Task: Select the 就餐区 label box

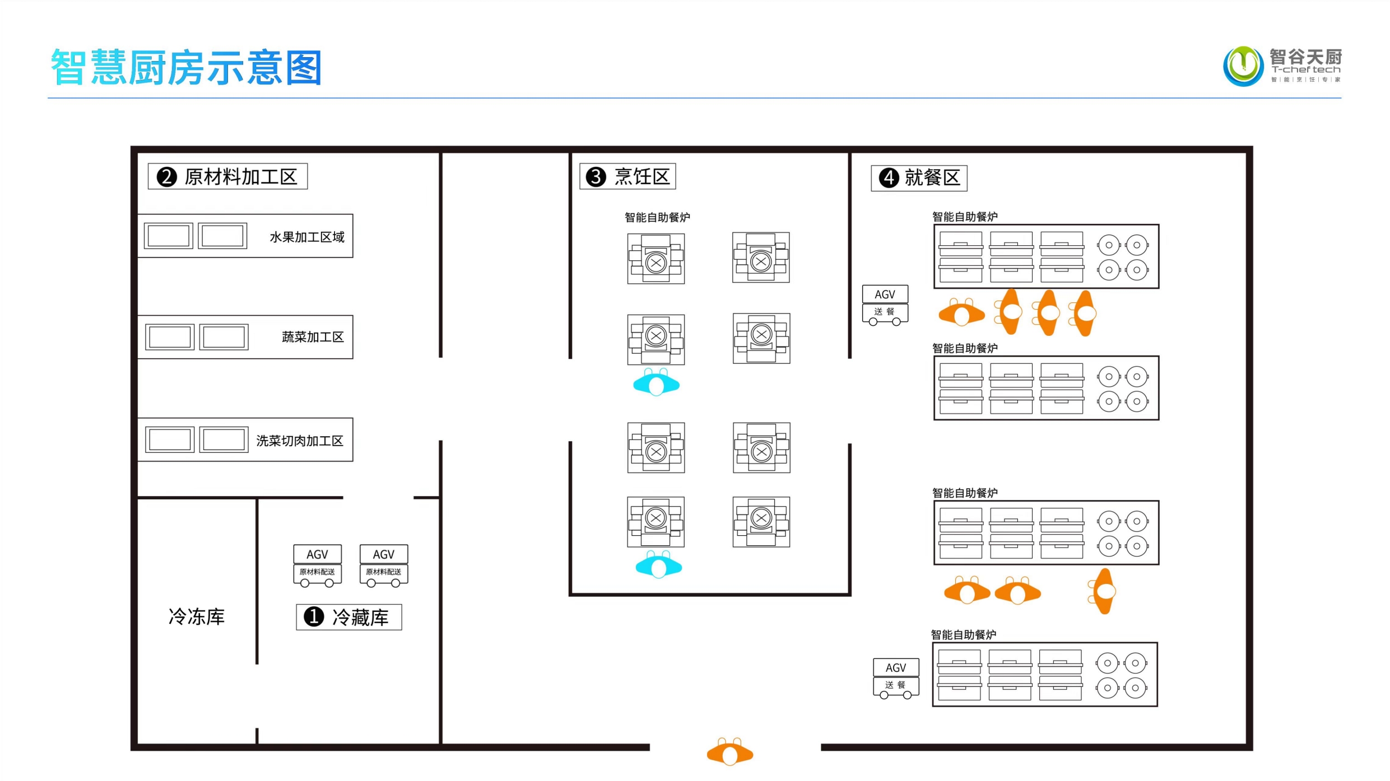Action: point(919,178)
